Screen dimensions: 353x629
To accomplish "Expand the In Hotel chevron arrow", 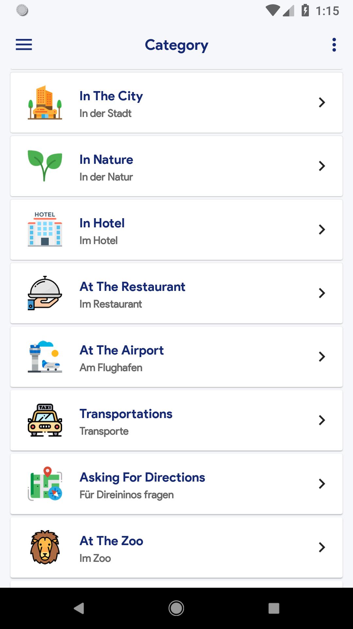I will click(322, 230).
